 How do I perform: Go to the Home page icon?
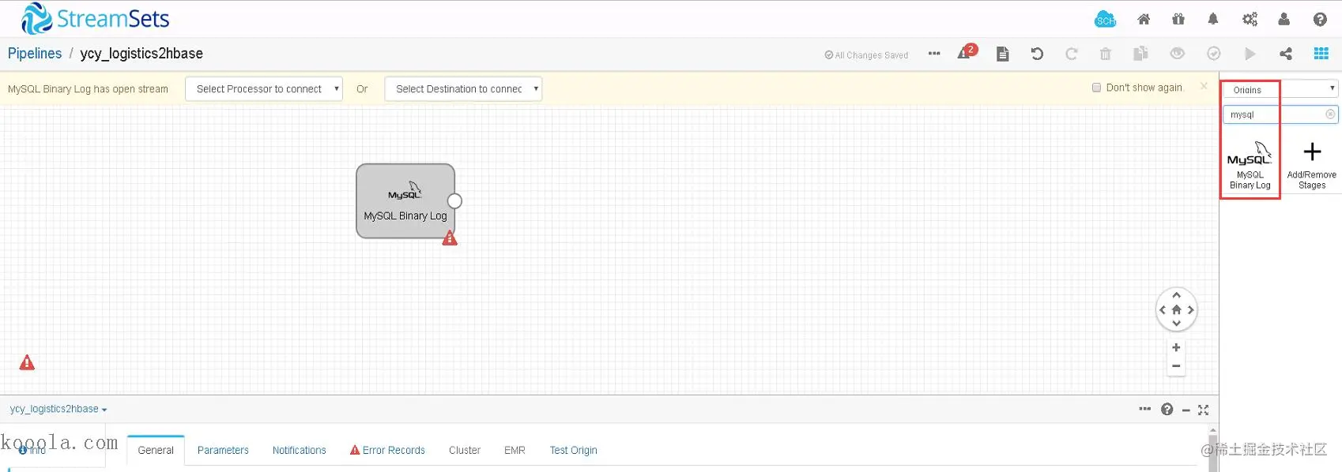pyautogui.click(x=1144, y=20)
